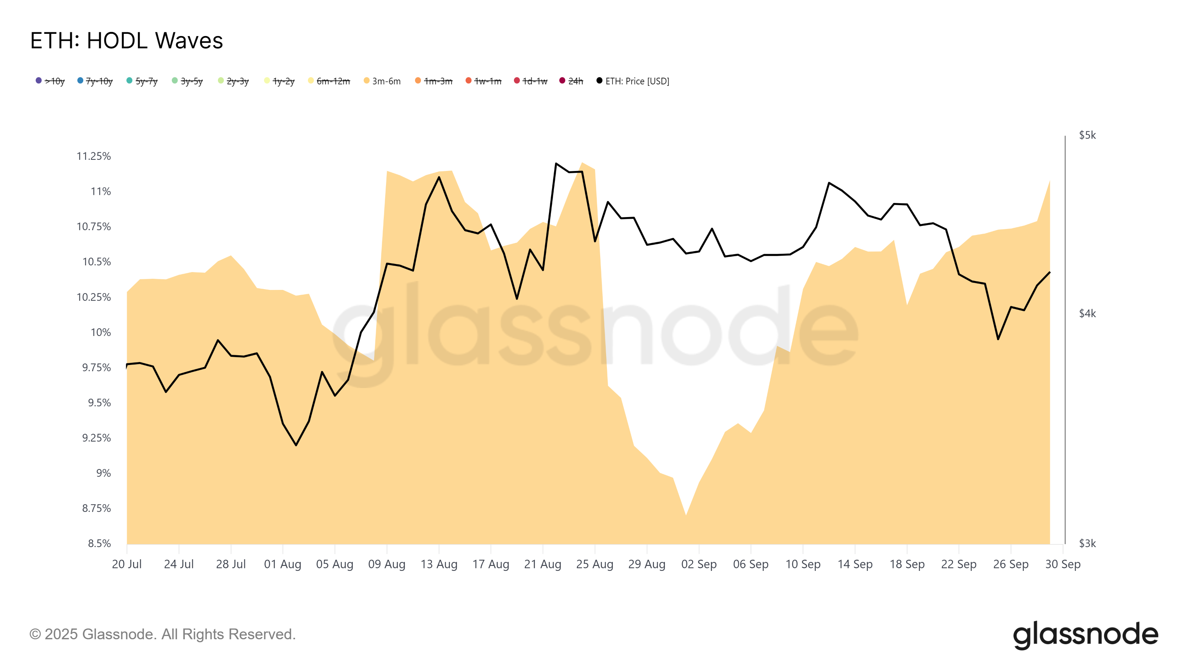Click the glassnode logo at bottom right
This screenshot has width=1190, height=669.
click(x=1085, y=635)
